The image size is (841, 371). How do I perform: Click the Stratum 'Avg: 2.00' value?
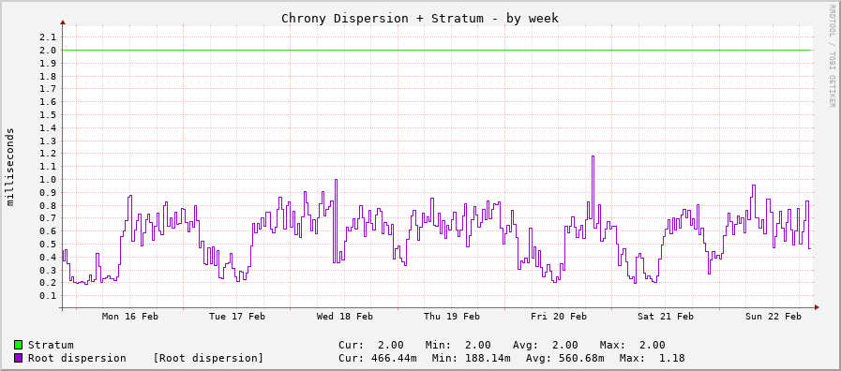click(x=546, y=345)
